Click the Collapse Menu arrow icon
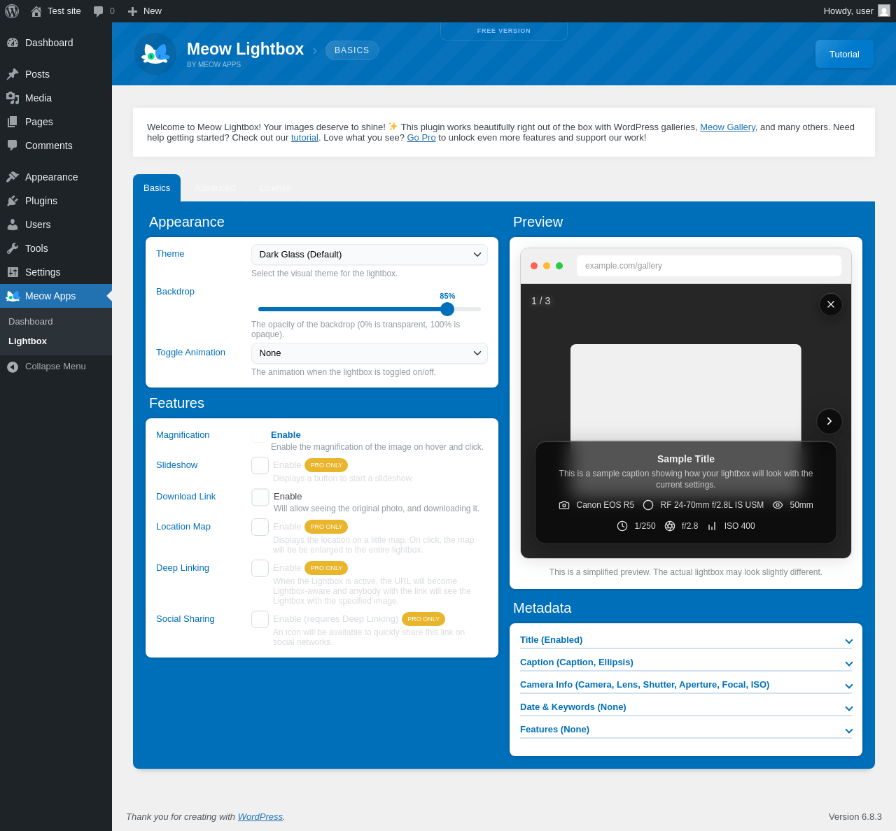Screen dimensions: 896x831 (13, 367)
